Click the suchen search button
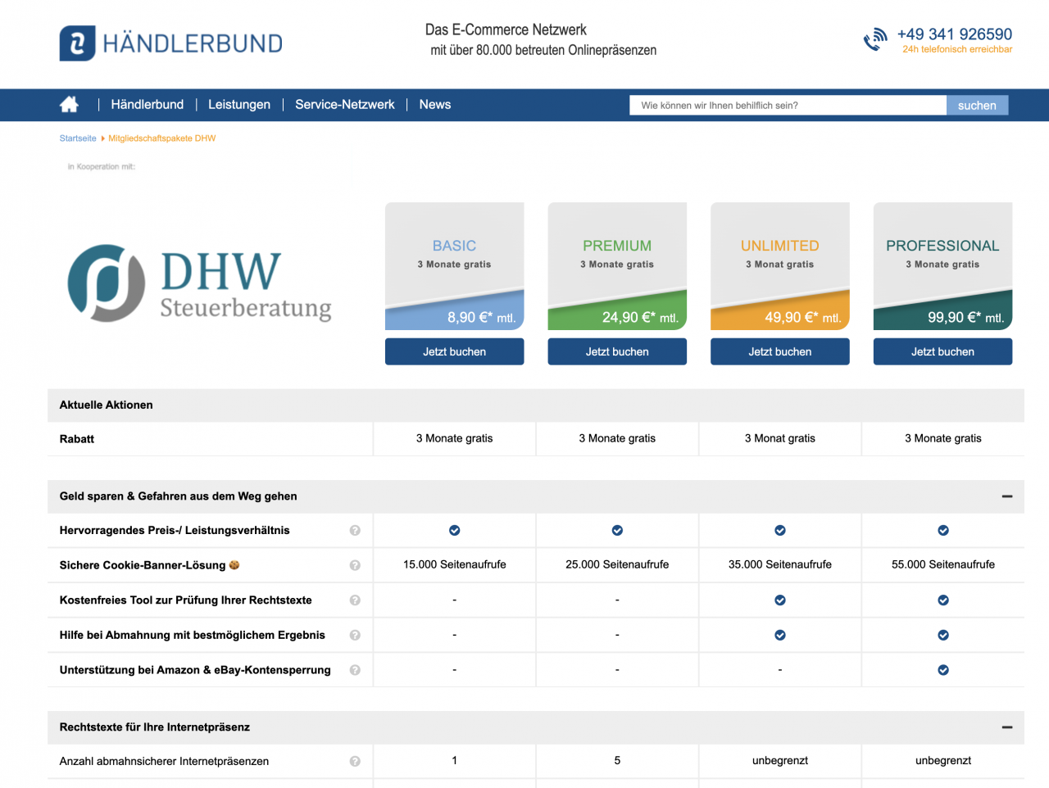This screenshot has height=788, width=1049. pos(978,105)
